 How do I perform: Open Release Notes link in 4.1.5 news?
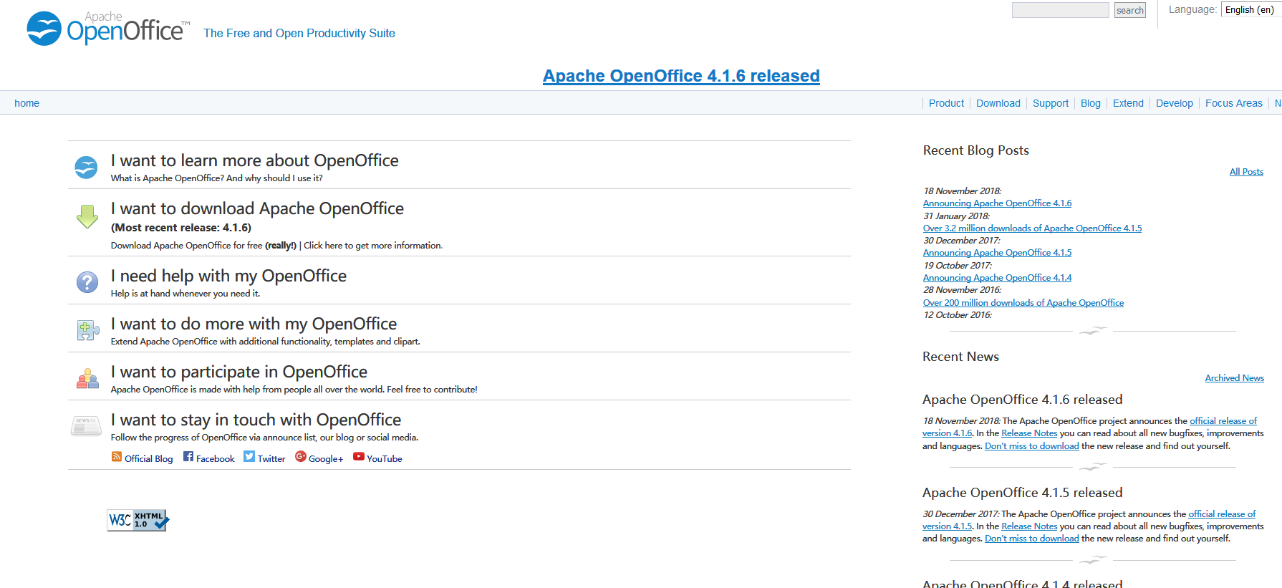1029,526
